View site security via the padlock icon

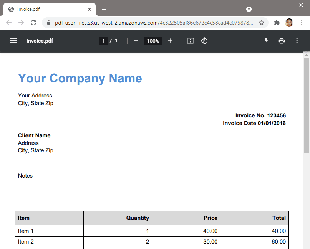tap(48, 23)
